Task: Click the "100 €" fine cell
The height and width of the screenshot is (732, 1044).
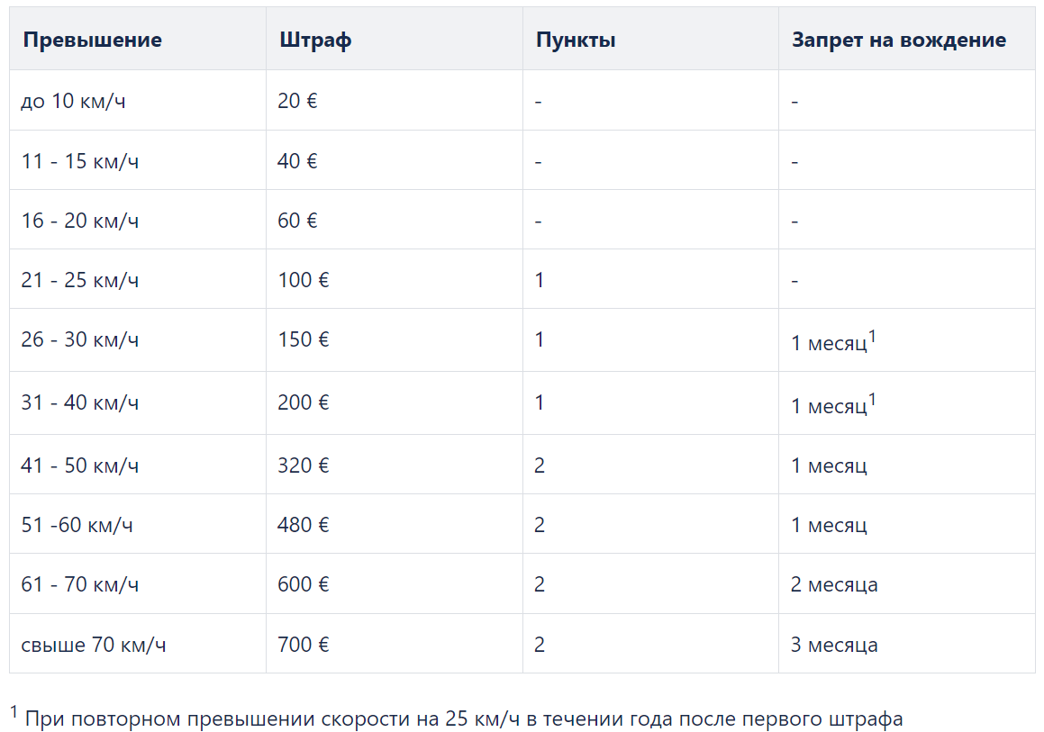Action: coord(304,280)
